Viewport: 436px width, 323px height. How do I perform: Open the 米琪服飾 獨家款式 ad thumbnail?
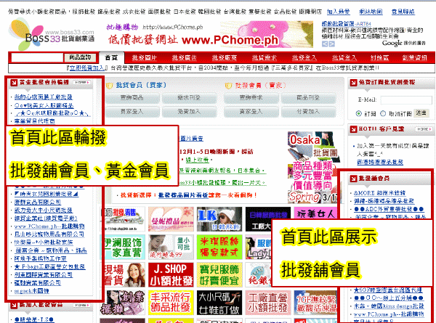coord(219,247)
